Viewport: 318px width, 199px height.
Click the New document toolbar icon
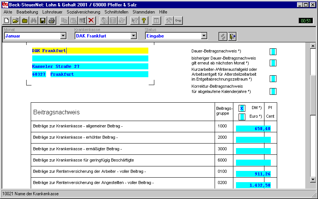point(6,21)
